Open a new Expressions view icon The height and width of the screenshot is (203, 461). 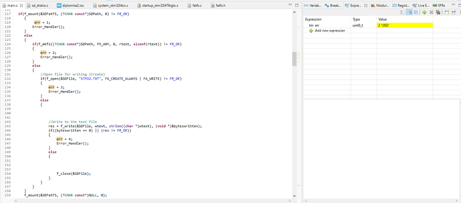[447, 12]
